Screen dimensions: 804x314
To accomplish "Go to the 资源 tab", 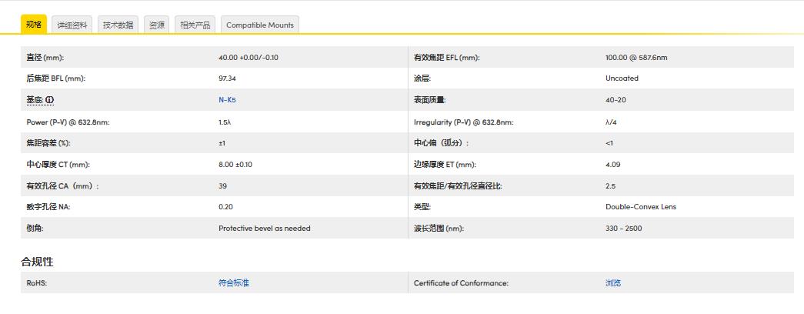I will click(x=156, y=25).
